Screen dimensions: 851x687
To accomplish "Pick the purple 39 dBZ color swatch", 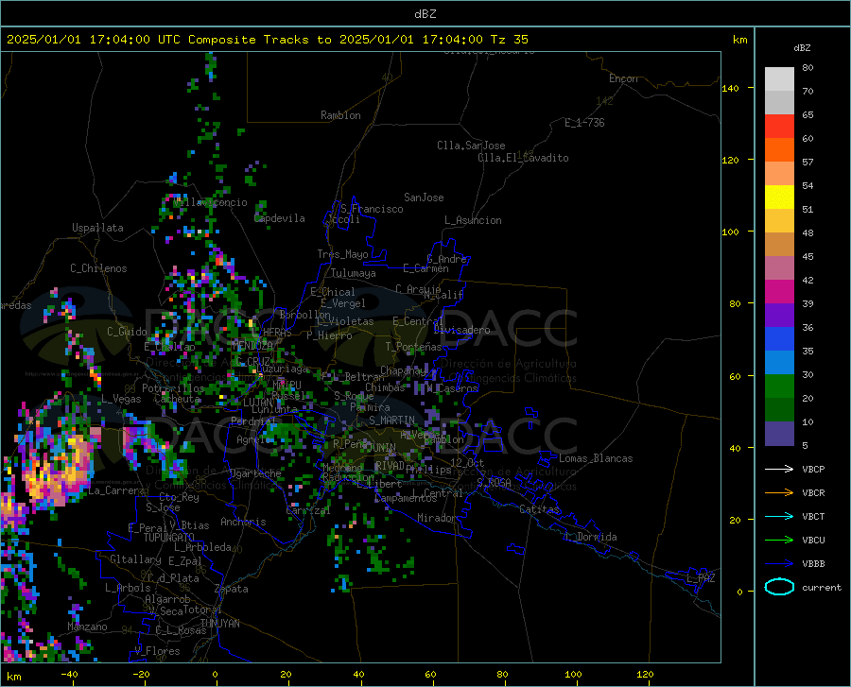I will pos(779,316).
